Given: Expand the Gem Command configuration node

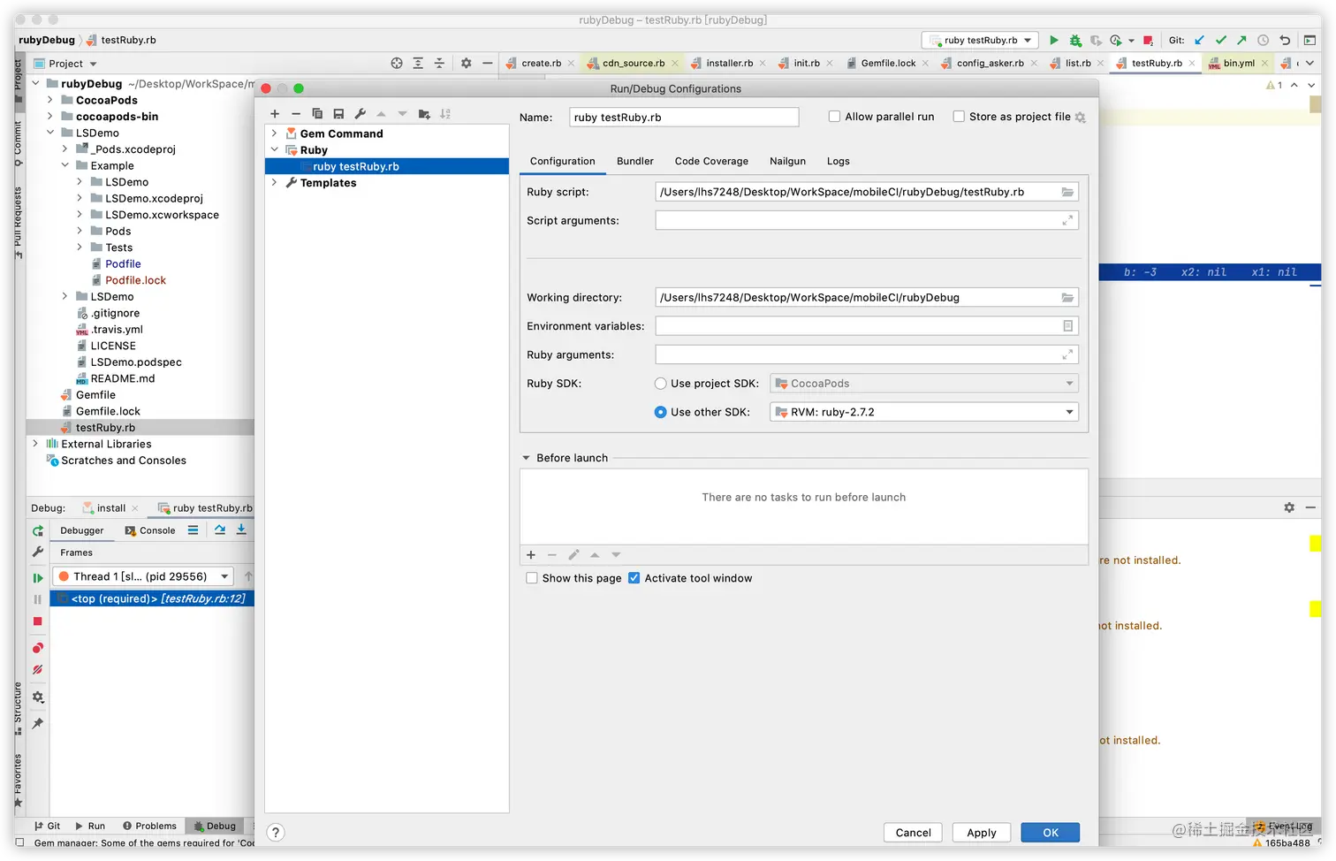Looking at the screenshot, I should [275, 133].
